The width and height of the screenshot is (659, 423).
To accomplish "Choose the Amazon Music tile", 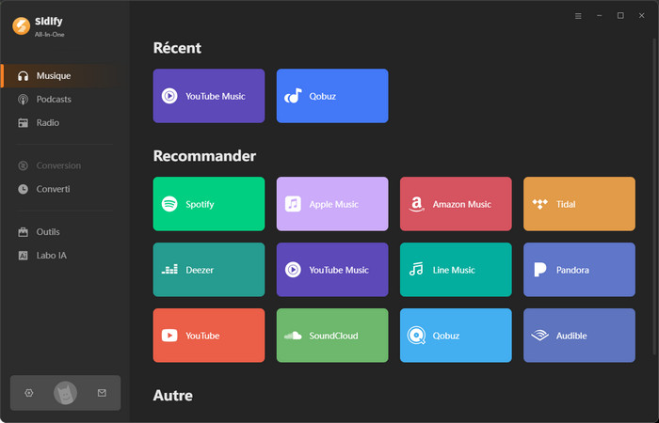I will click(x=456, y=204).
